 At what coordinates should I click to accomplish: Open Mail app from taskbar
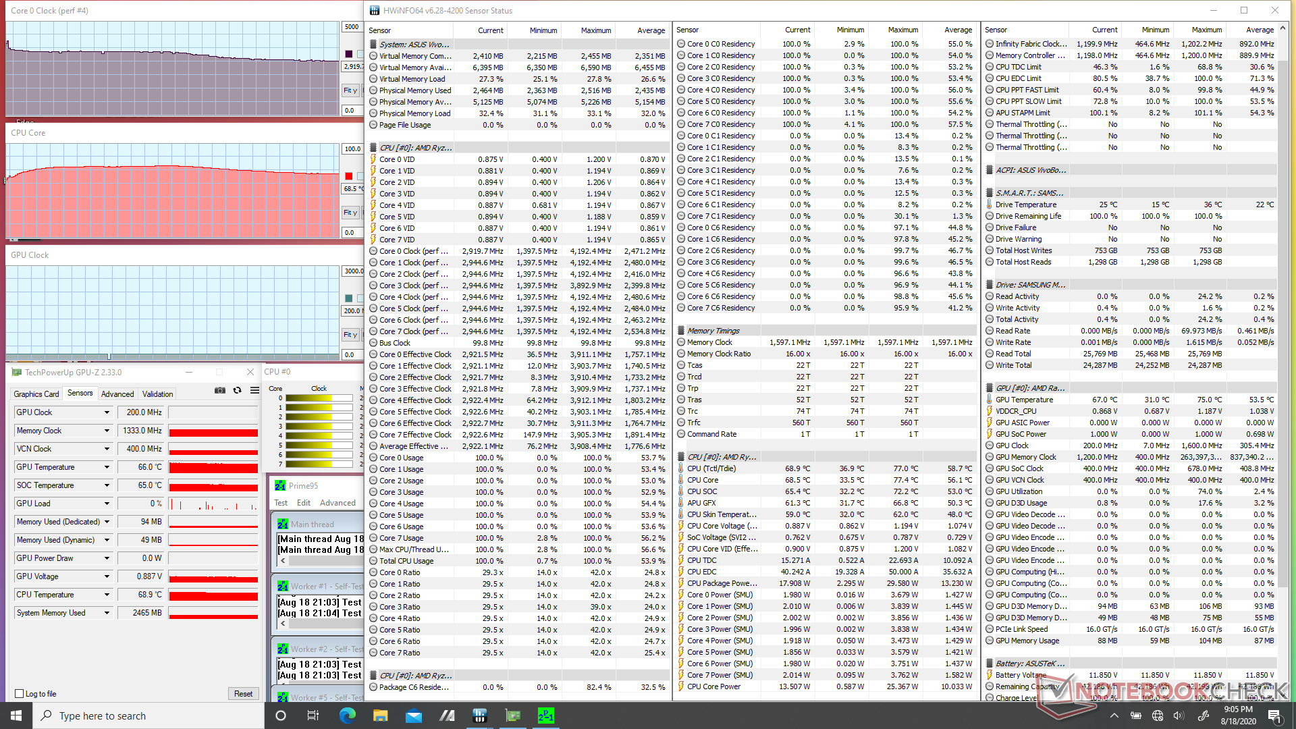click(413, 715)
